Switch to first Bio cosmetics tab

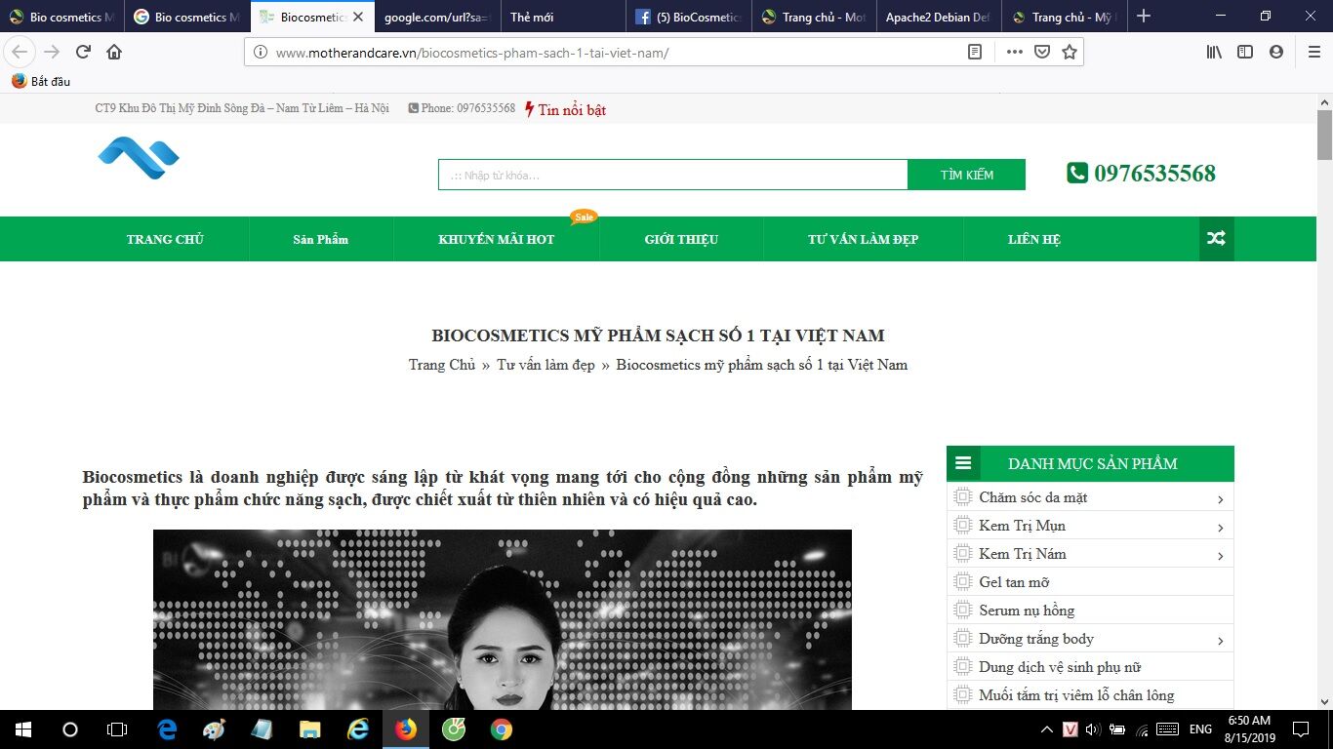point(62,17)
